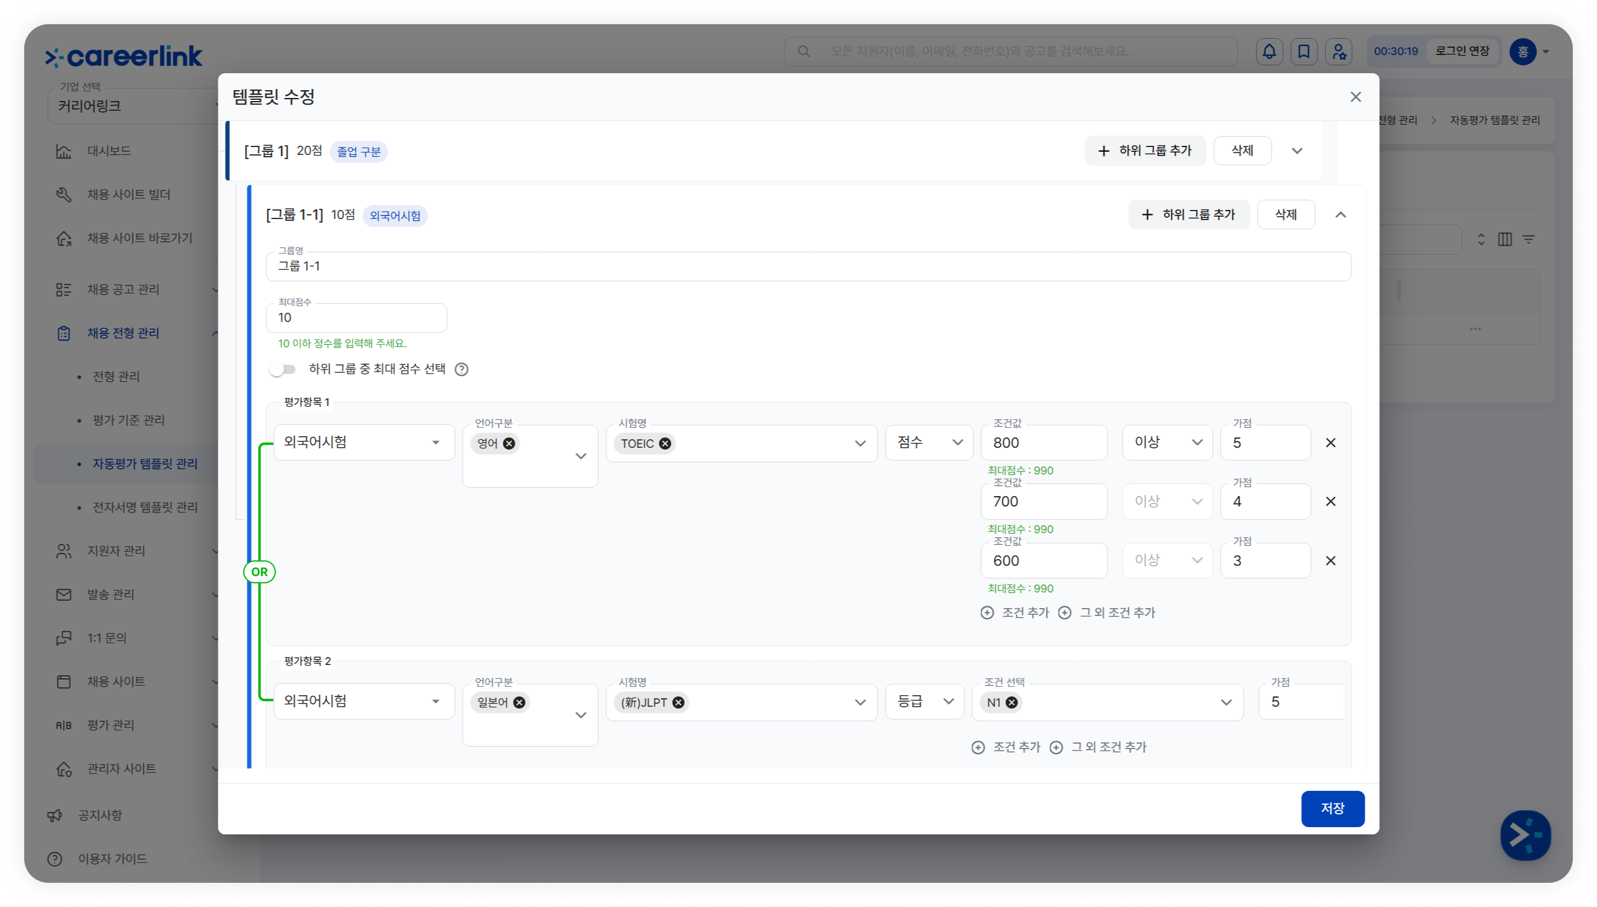Open 전형 관리 submenu item
1597x907 pixels.
[x=116, y=376]
